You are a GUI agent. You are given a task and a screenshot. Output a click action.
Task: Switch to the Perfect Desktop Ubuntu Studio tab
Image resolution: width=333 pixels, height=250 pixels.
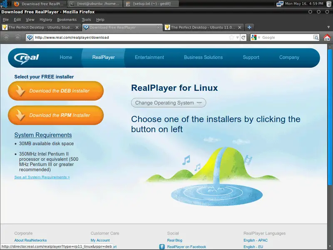point(41,27)
